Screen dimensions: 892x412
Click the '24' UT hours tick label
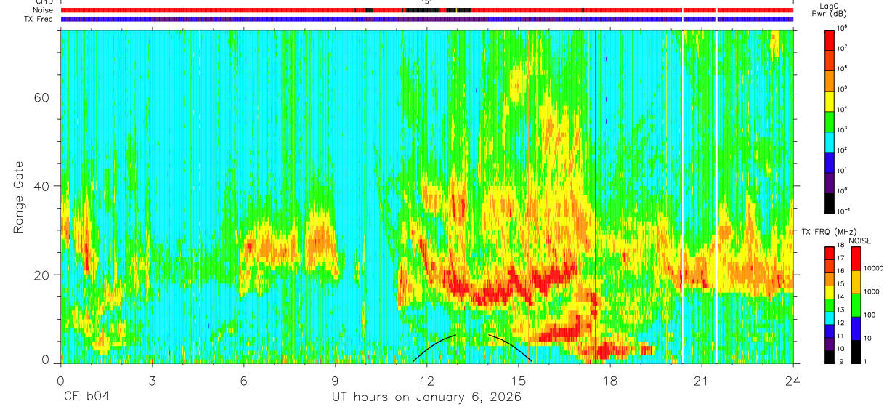(x=793, y=381)
